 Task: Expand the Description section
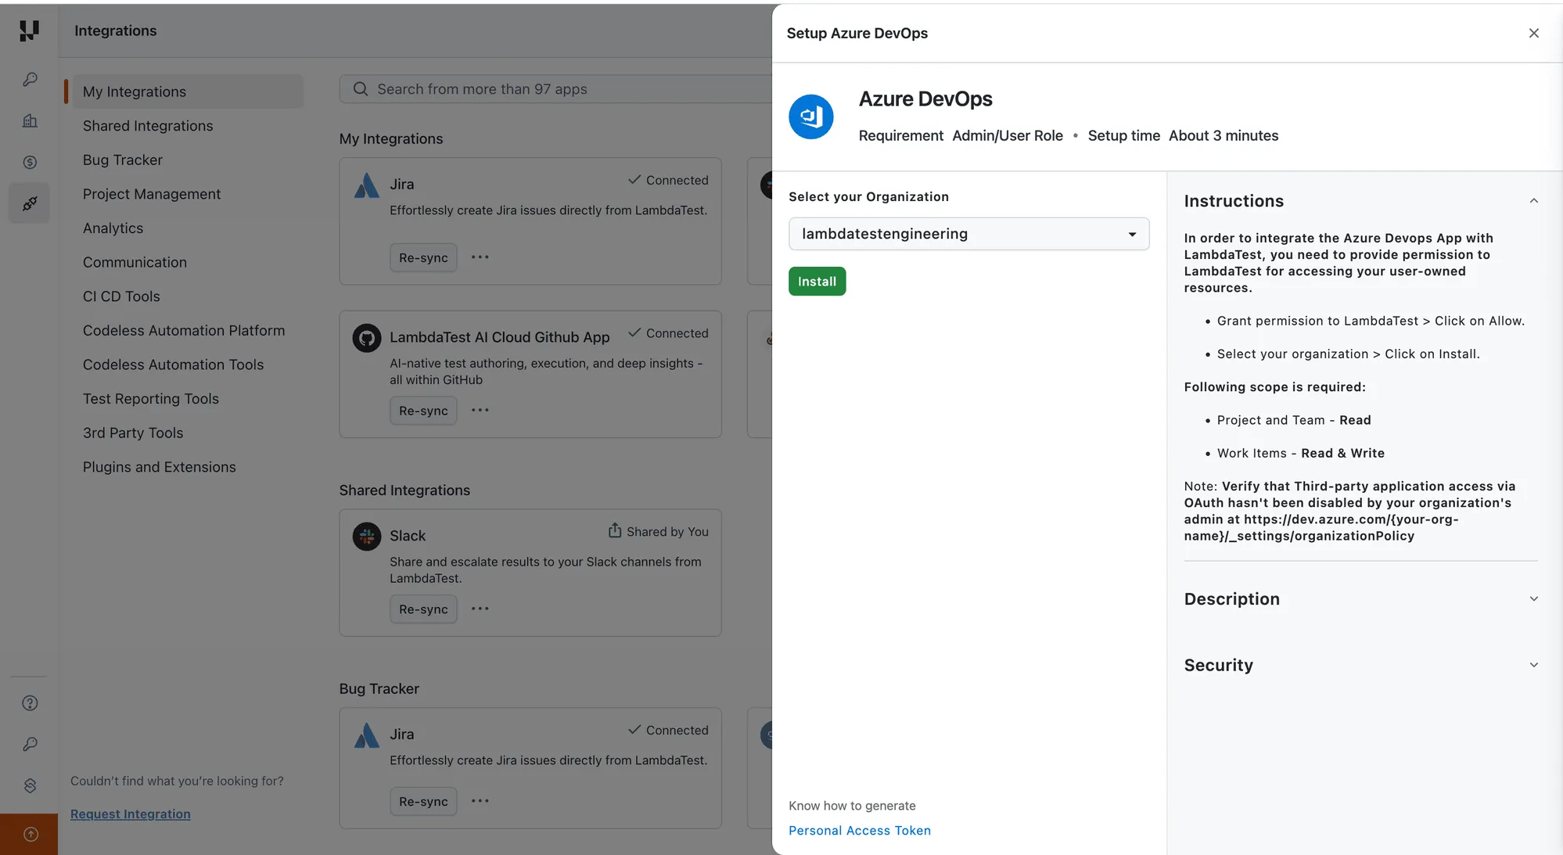click(x=1533, y=599)
